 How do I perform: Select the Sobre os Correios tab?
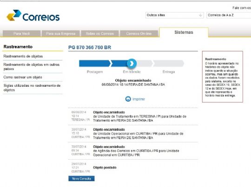[100, 33]
